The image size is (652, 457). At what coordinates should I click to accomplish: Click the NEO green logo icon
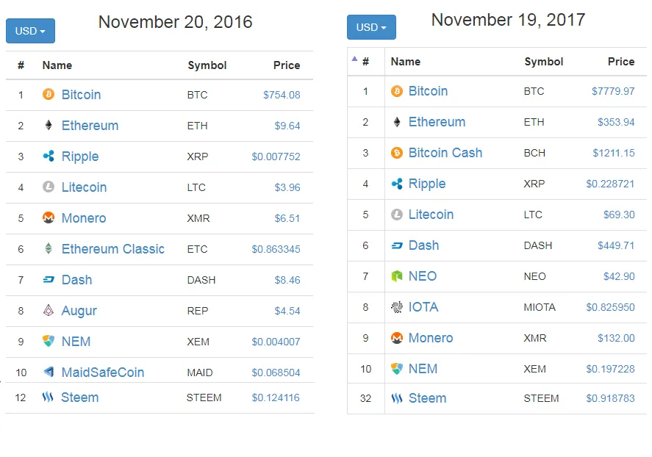coord(397,276)
